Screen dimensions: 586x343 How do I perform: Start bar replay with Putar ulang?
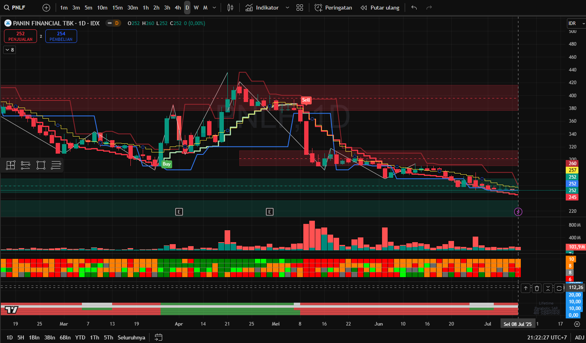pyautogui.click(x=380, y=8)
